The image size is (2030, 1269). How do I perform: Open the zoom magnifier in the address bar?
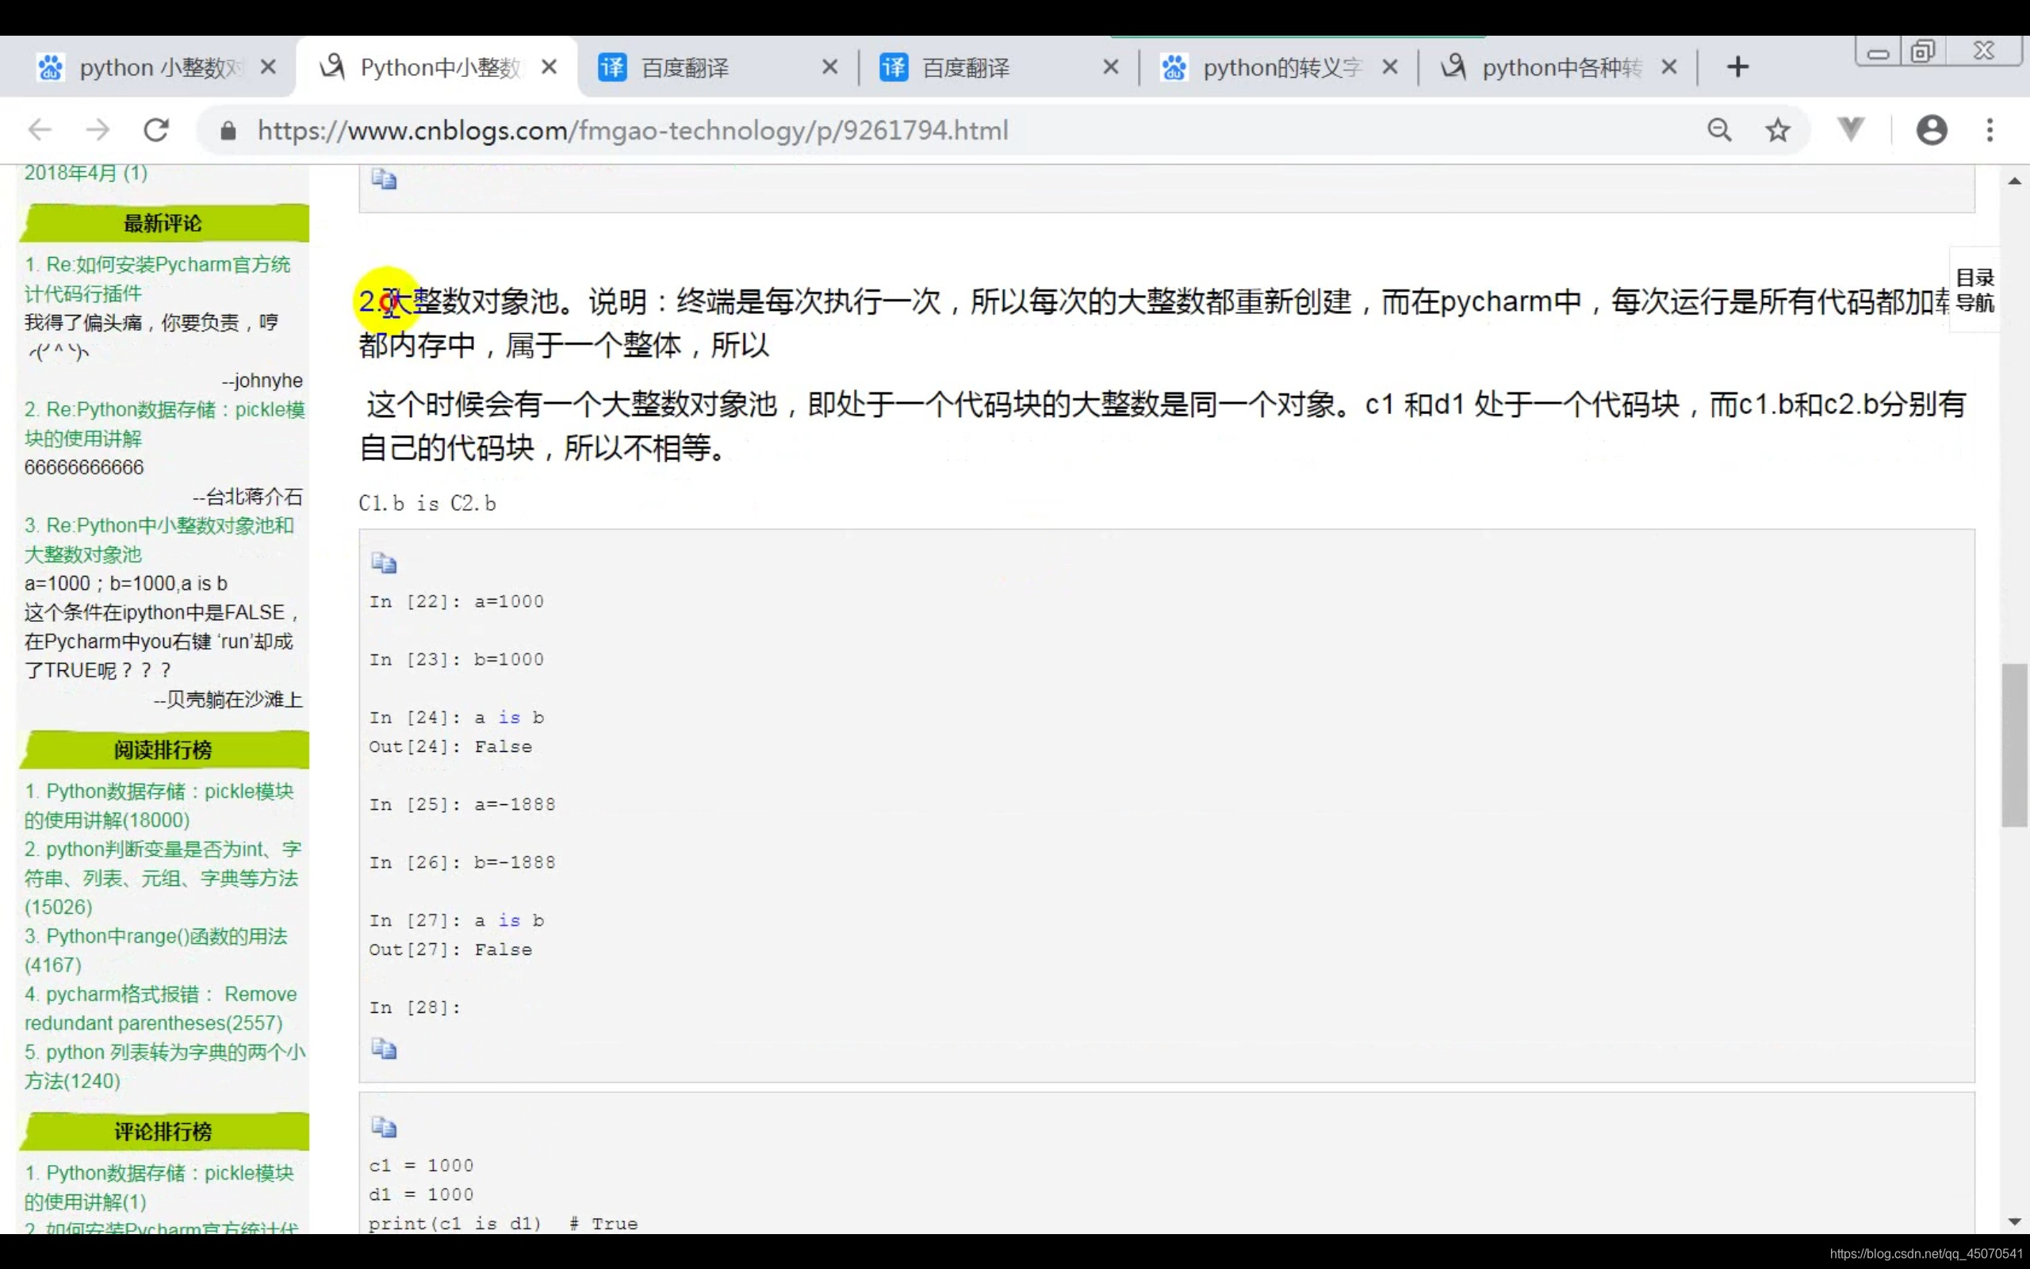click(x=1719, y=130)
